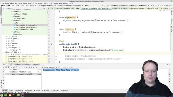Open the run configuration dropdown InstanceMethodReference.testInstanceMethodRef
Viewport: 173px width, 97px height.
tap(127, 6)
